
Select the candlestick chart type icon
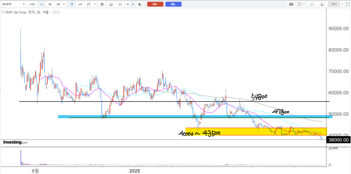71,4
